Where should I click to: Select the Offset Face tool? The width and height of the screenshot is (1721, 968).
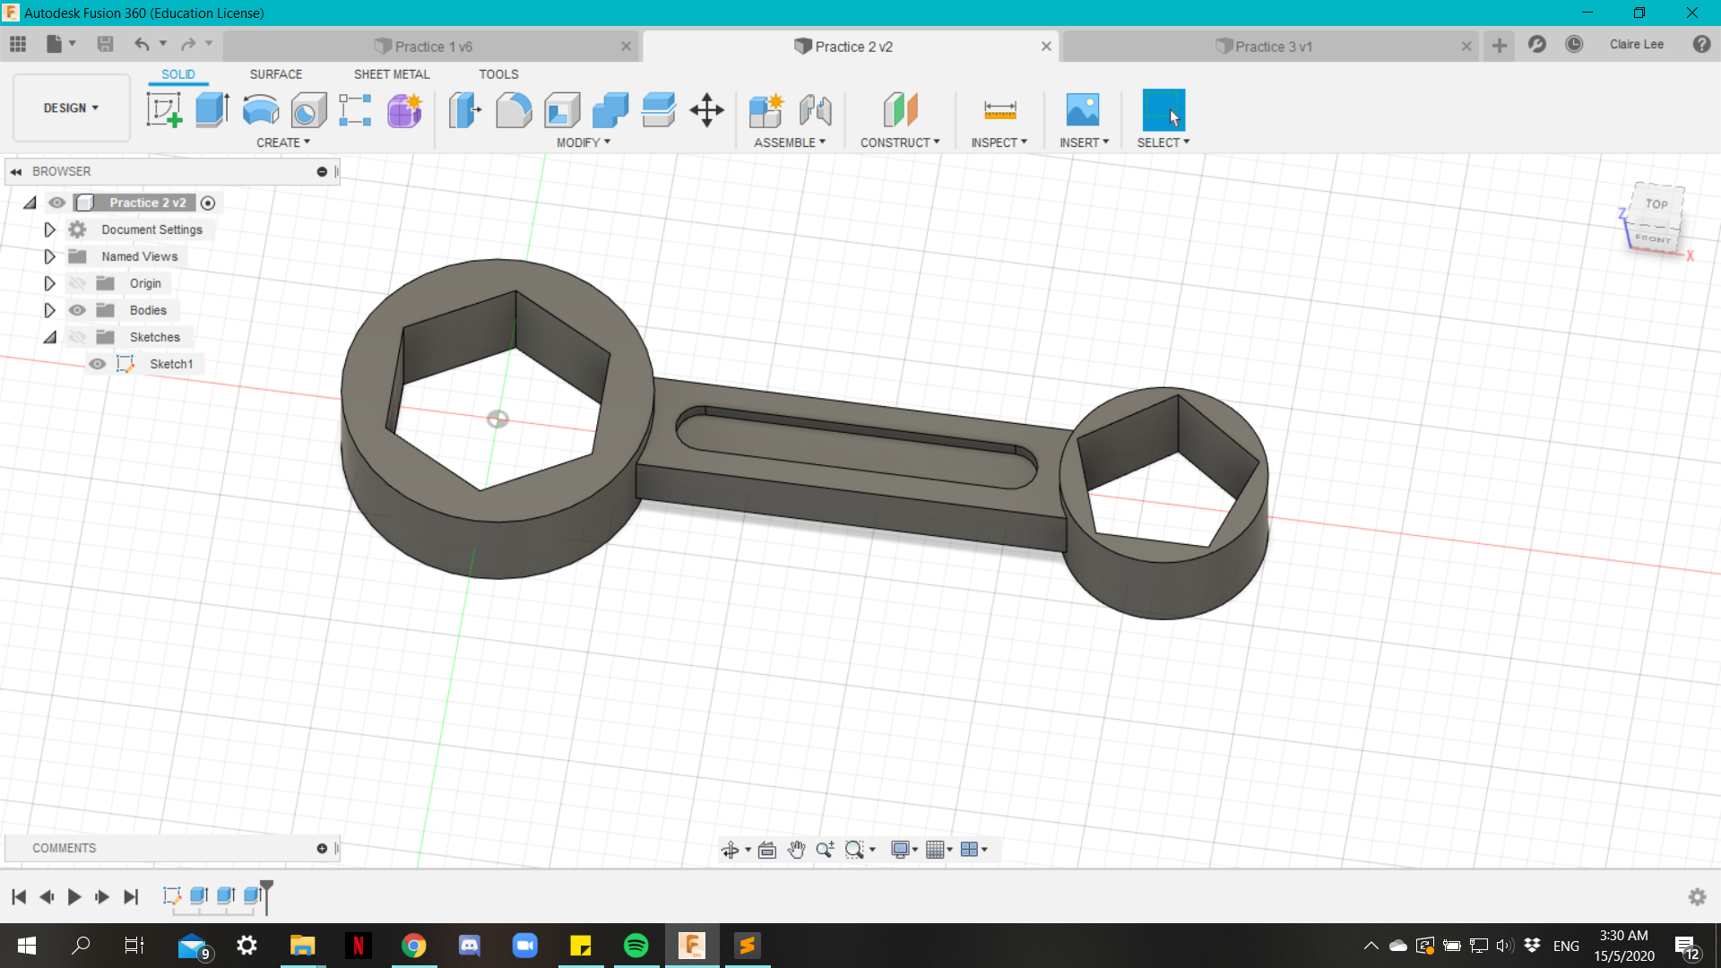coord(659,110)
